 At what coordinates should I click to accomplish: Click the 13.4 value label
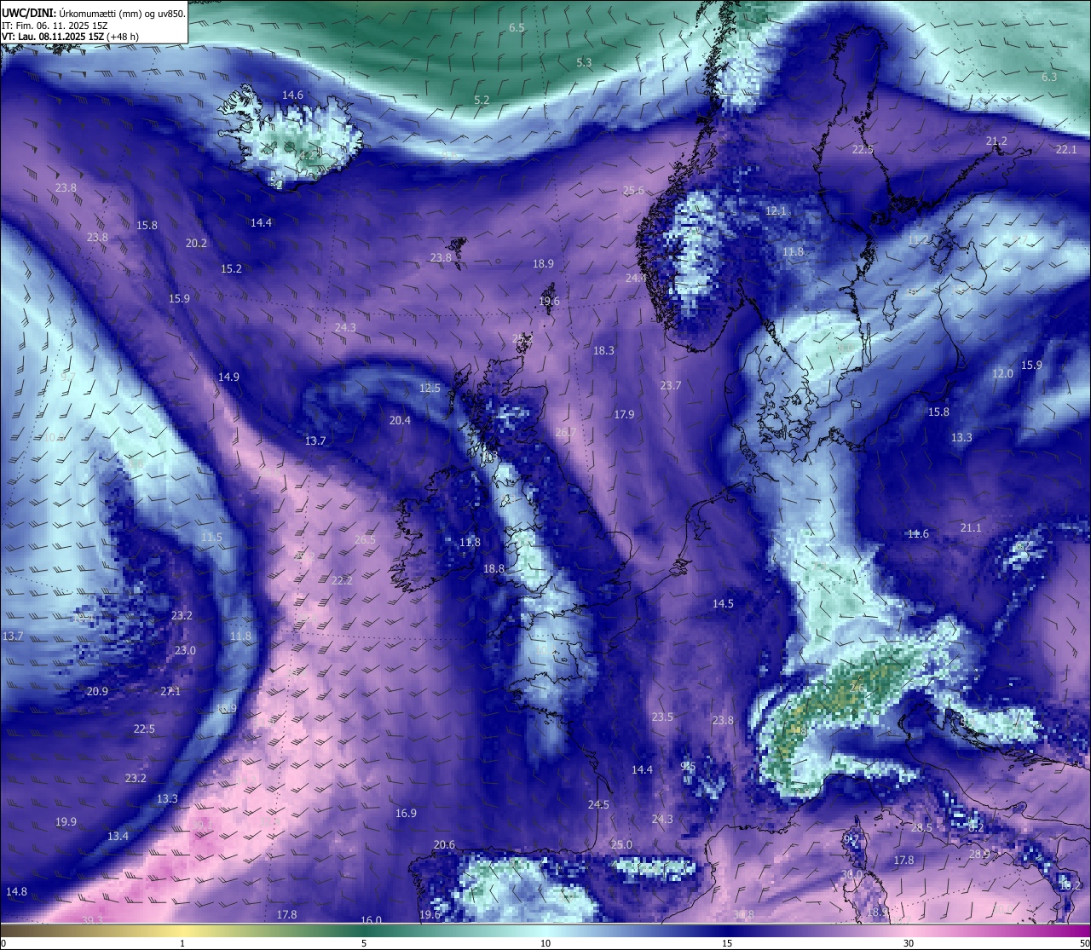click(118, 836)
